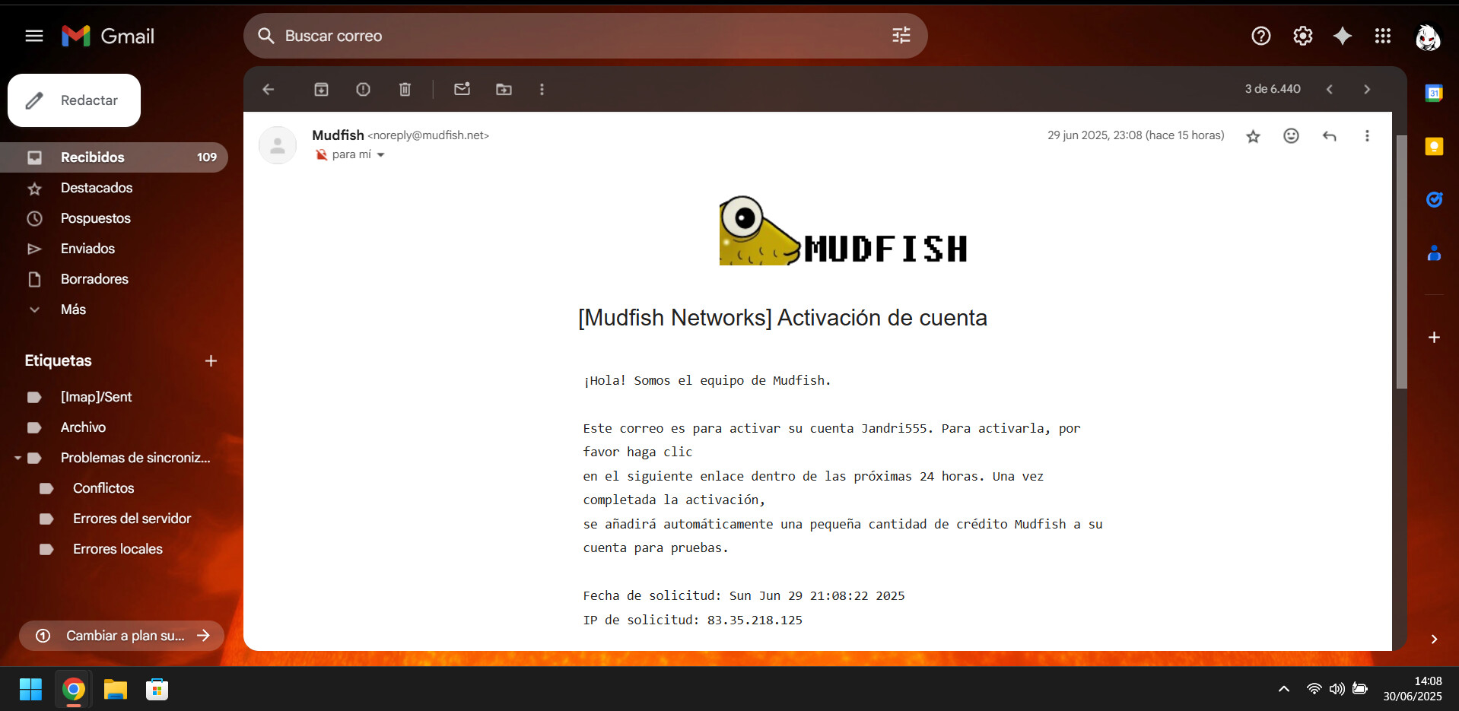1459x711 pixels.
Task: Open toolbar more options menu
Action: tap(542, 89)
